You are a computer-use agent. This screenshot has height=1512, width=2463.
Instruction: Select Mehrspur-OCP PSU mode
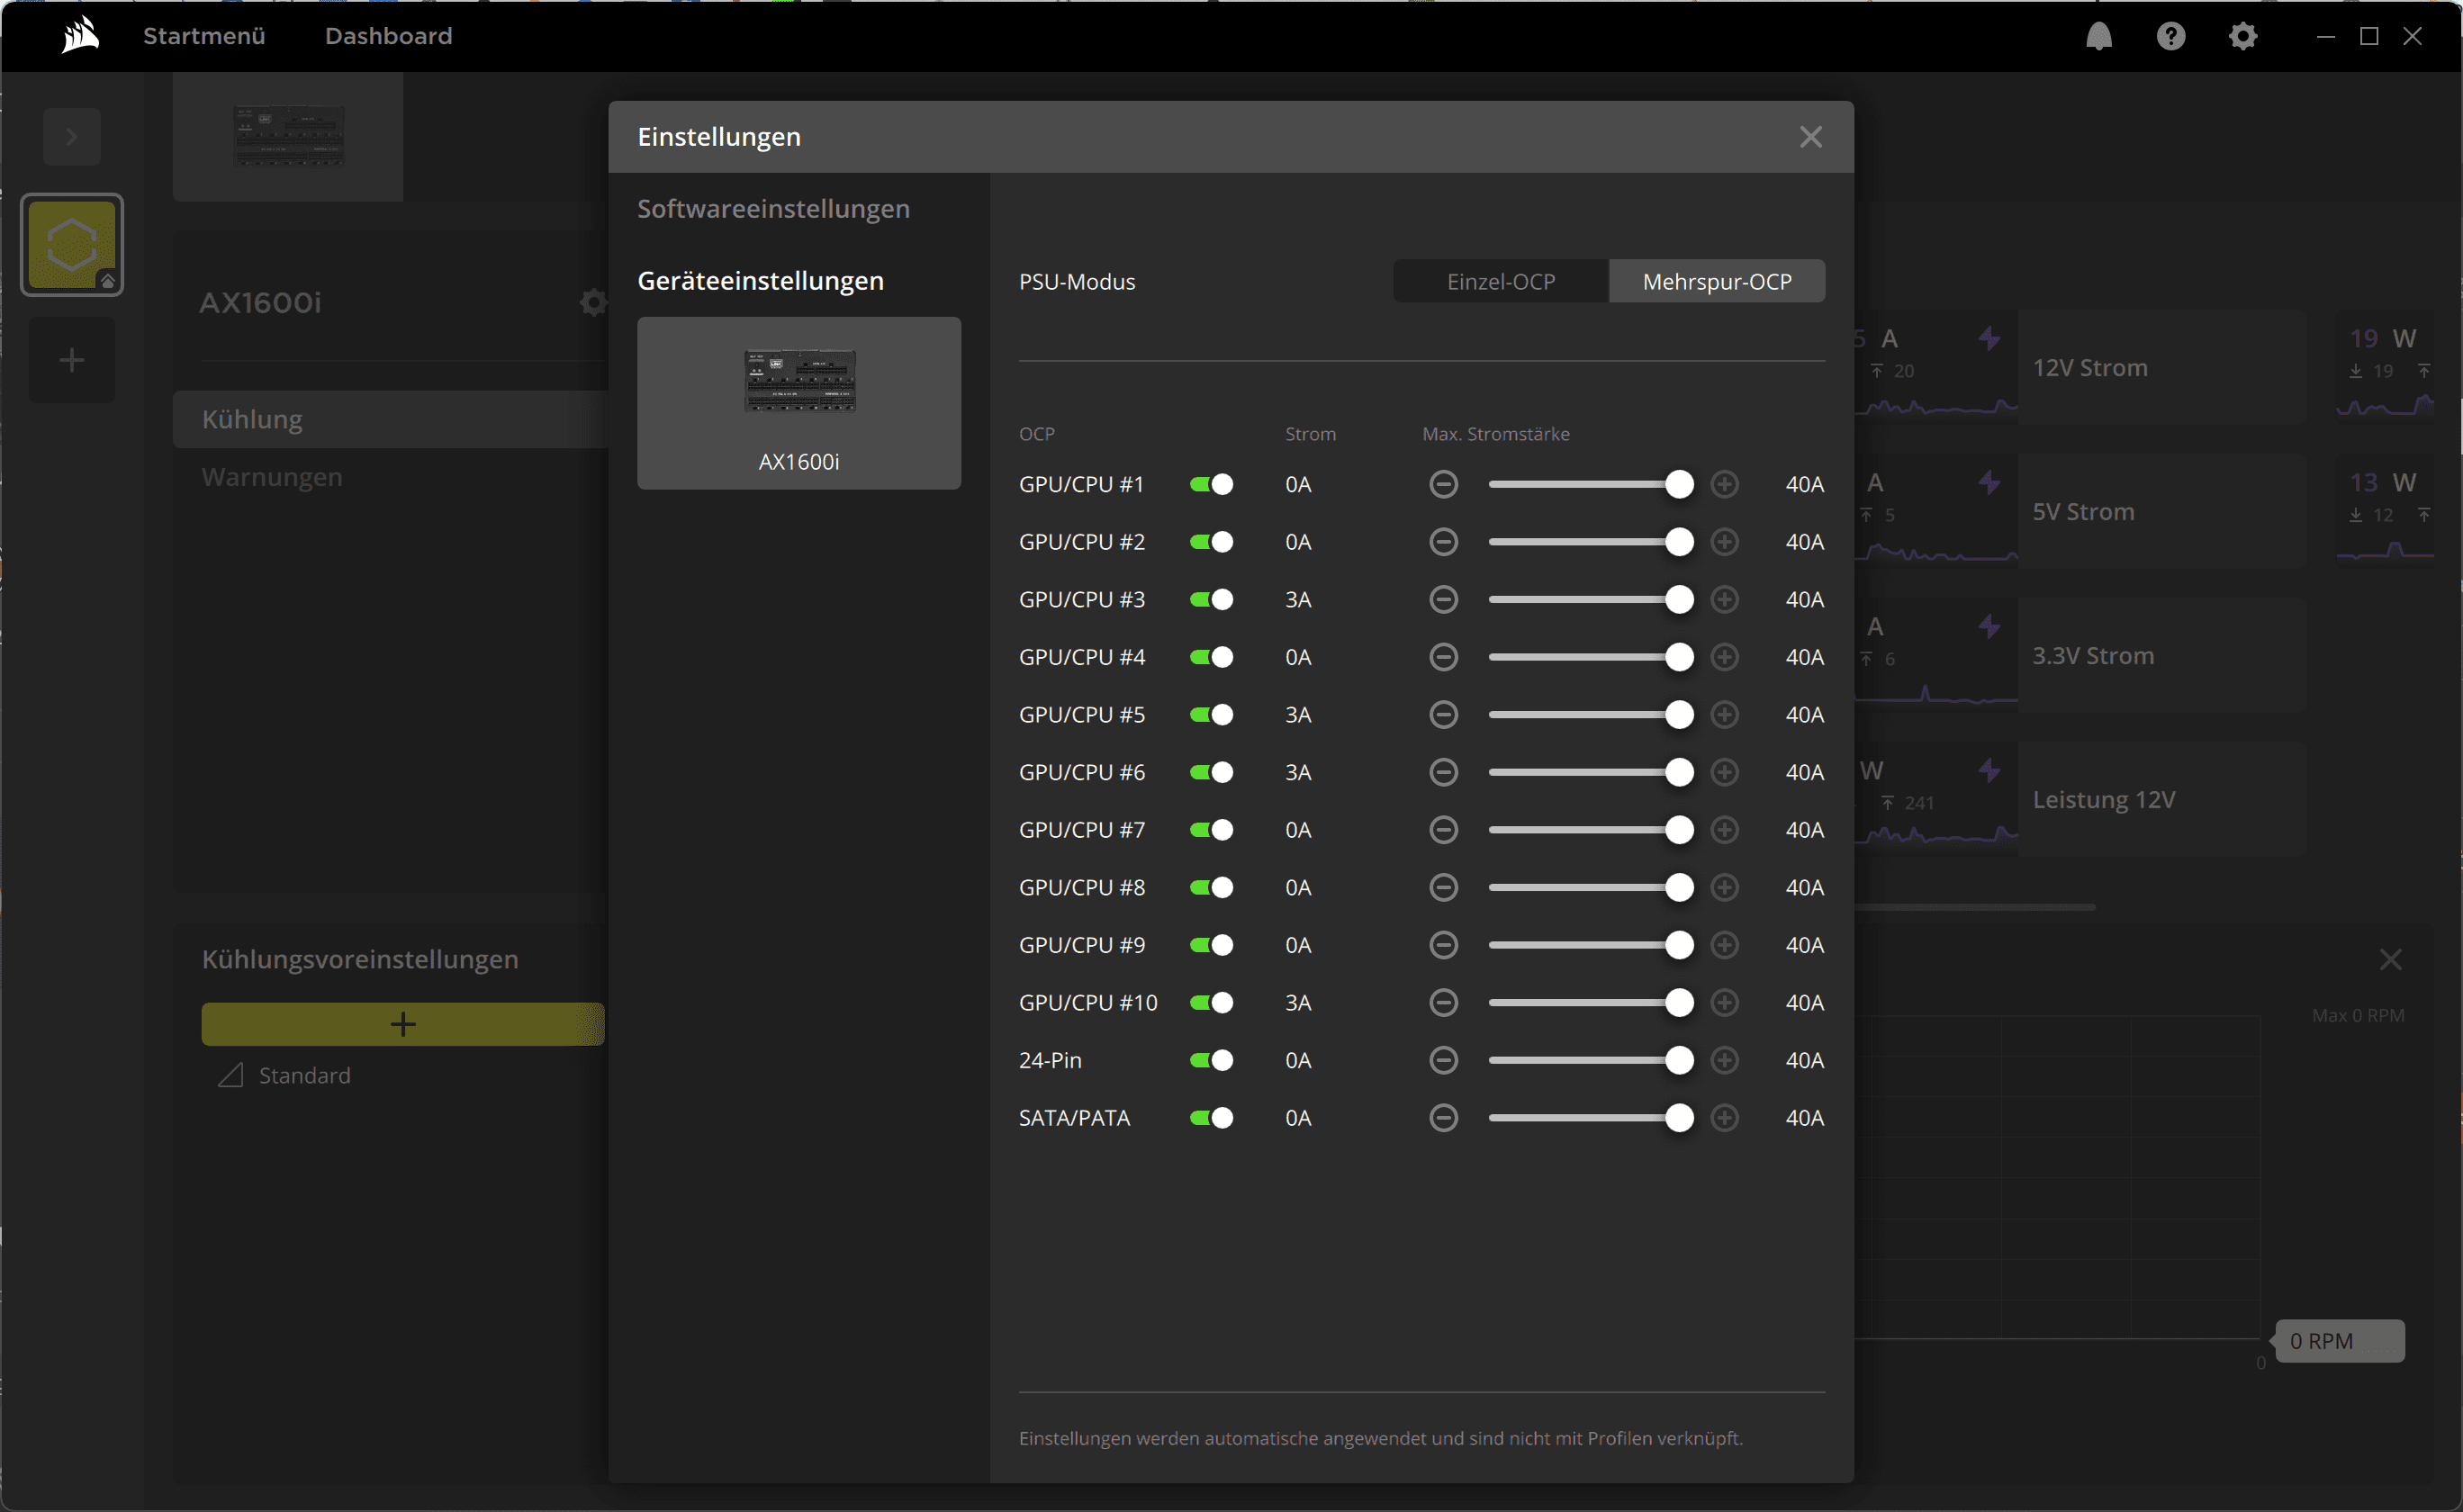[1716, 282]
